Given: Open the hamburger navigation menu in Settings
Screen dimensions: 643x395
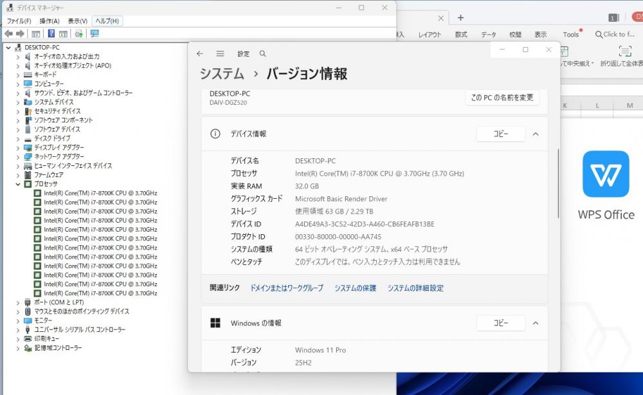Looking at the screenshot, I should point(220,54).
